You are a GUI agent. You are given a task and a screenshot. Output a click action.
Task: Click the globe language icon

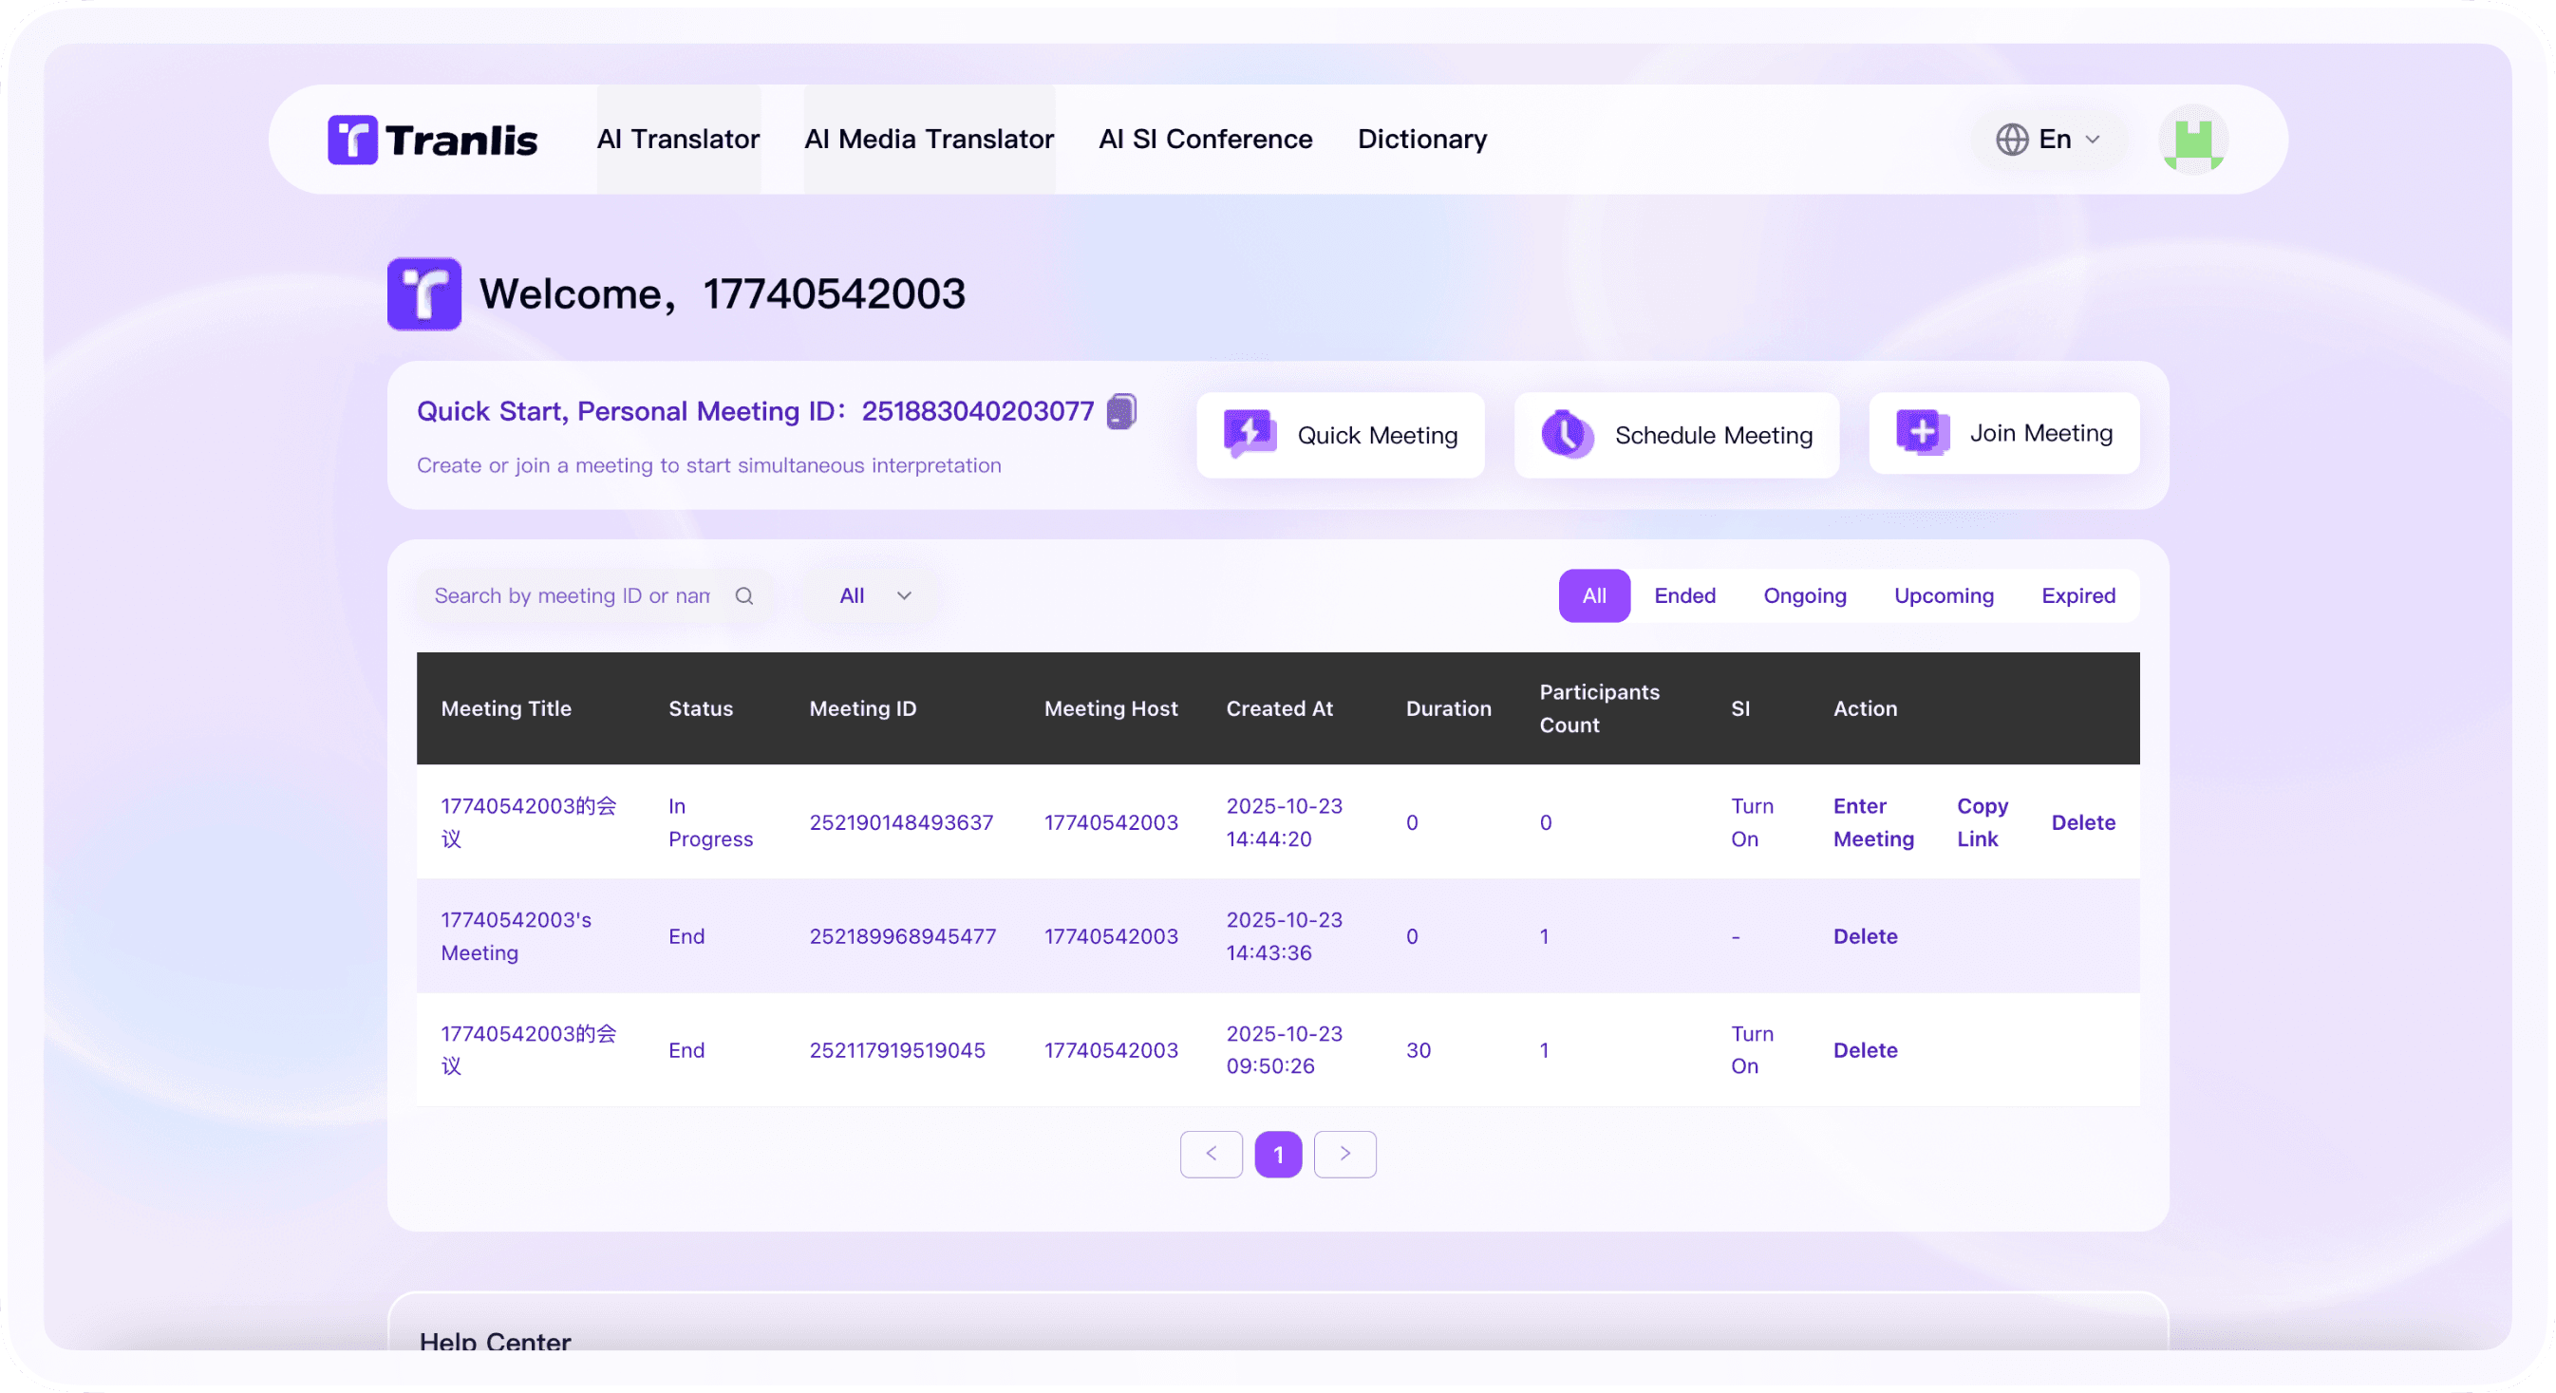[2011, 139]
